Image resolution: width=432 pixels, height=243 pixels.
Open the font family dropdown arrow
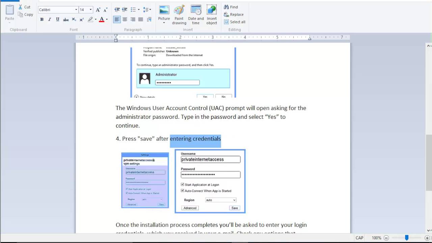[76, 10]
